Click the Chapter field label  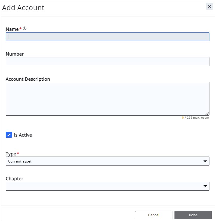(x=14, y=179)
